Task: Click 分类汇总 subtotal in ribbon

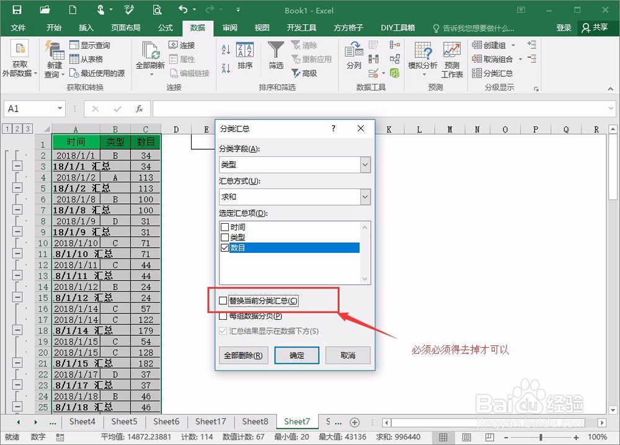Action: pyautogui.click(x=492, y=73)
